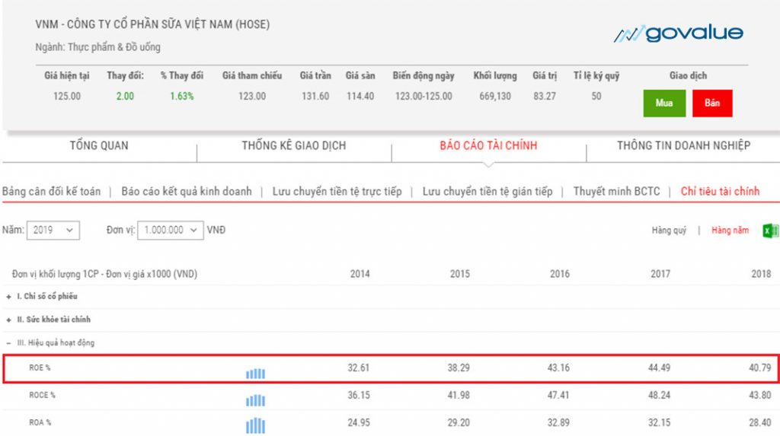Open Lưu chuyển tiền tệ trực tiếp sub-tab
This screenshot has width=780, height=436.
click(x=337, y=192)
